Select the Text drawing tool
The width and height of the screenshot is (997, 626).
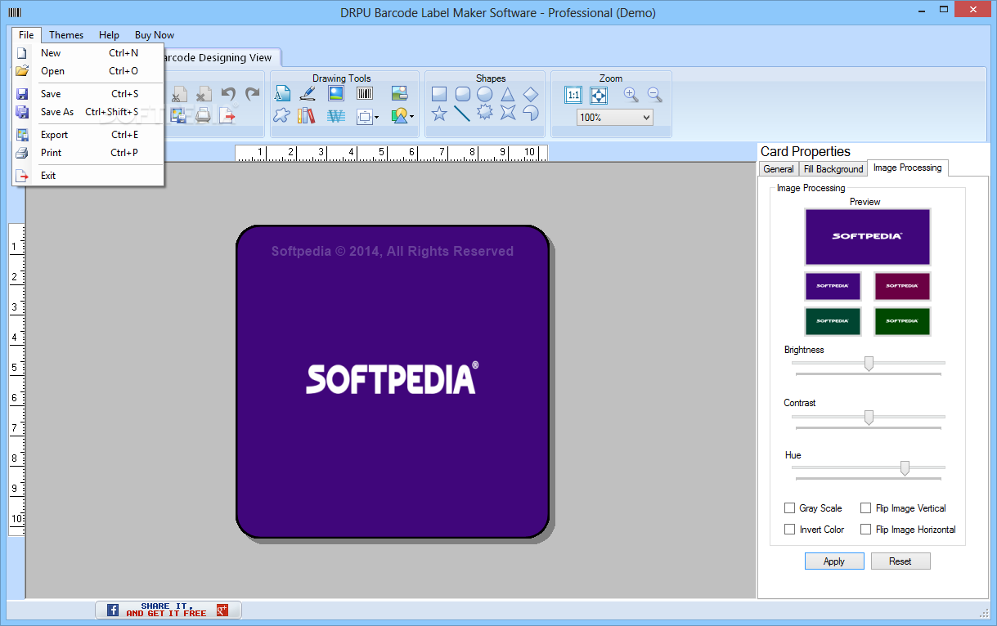click(283, 93)
